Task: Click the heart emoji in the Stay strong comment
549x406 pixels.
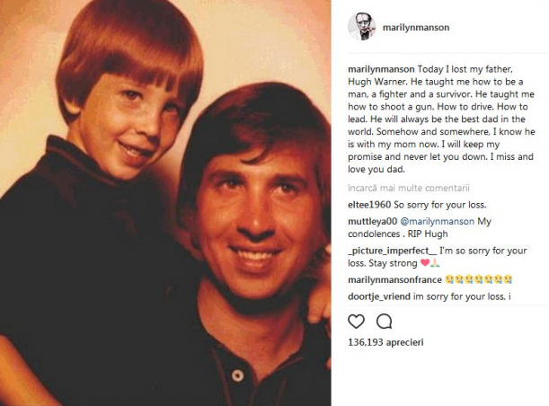Action: point(427,265)
